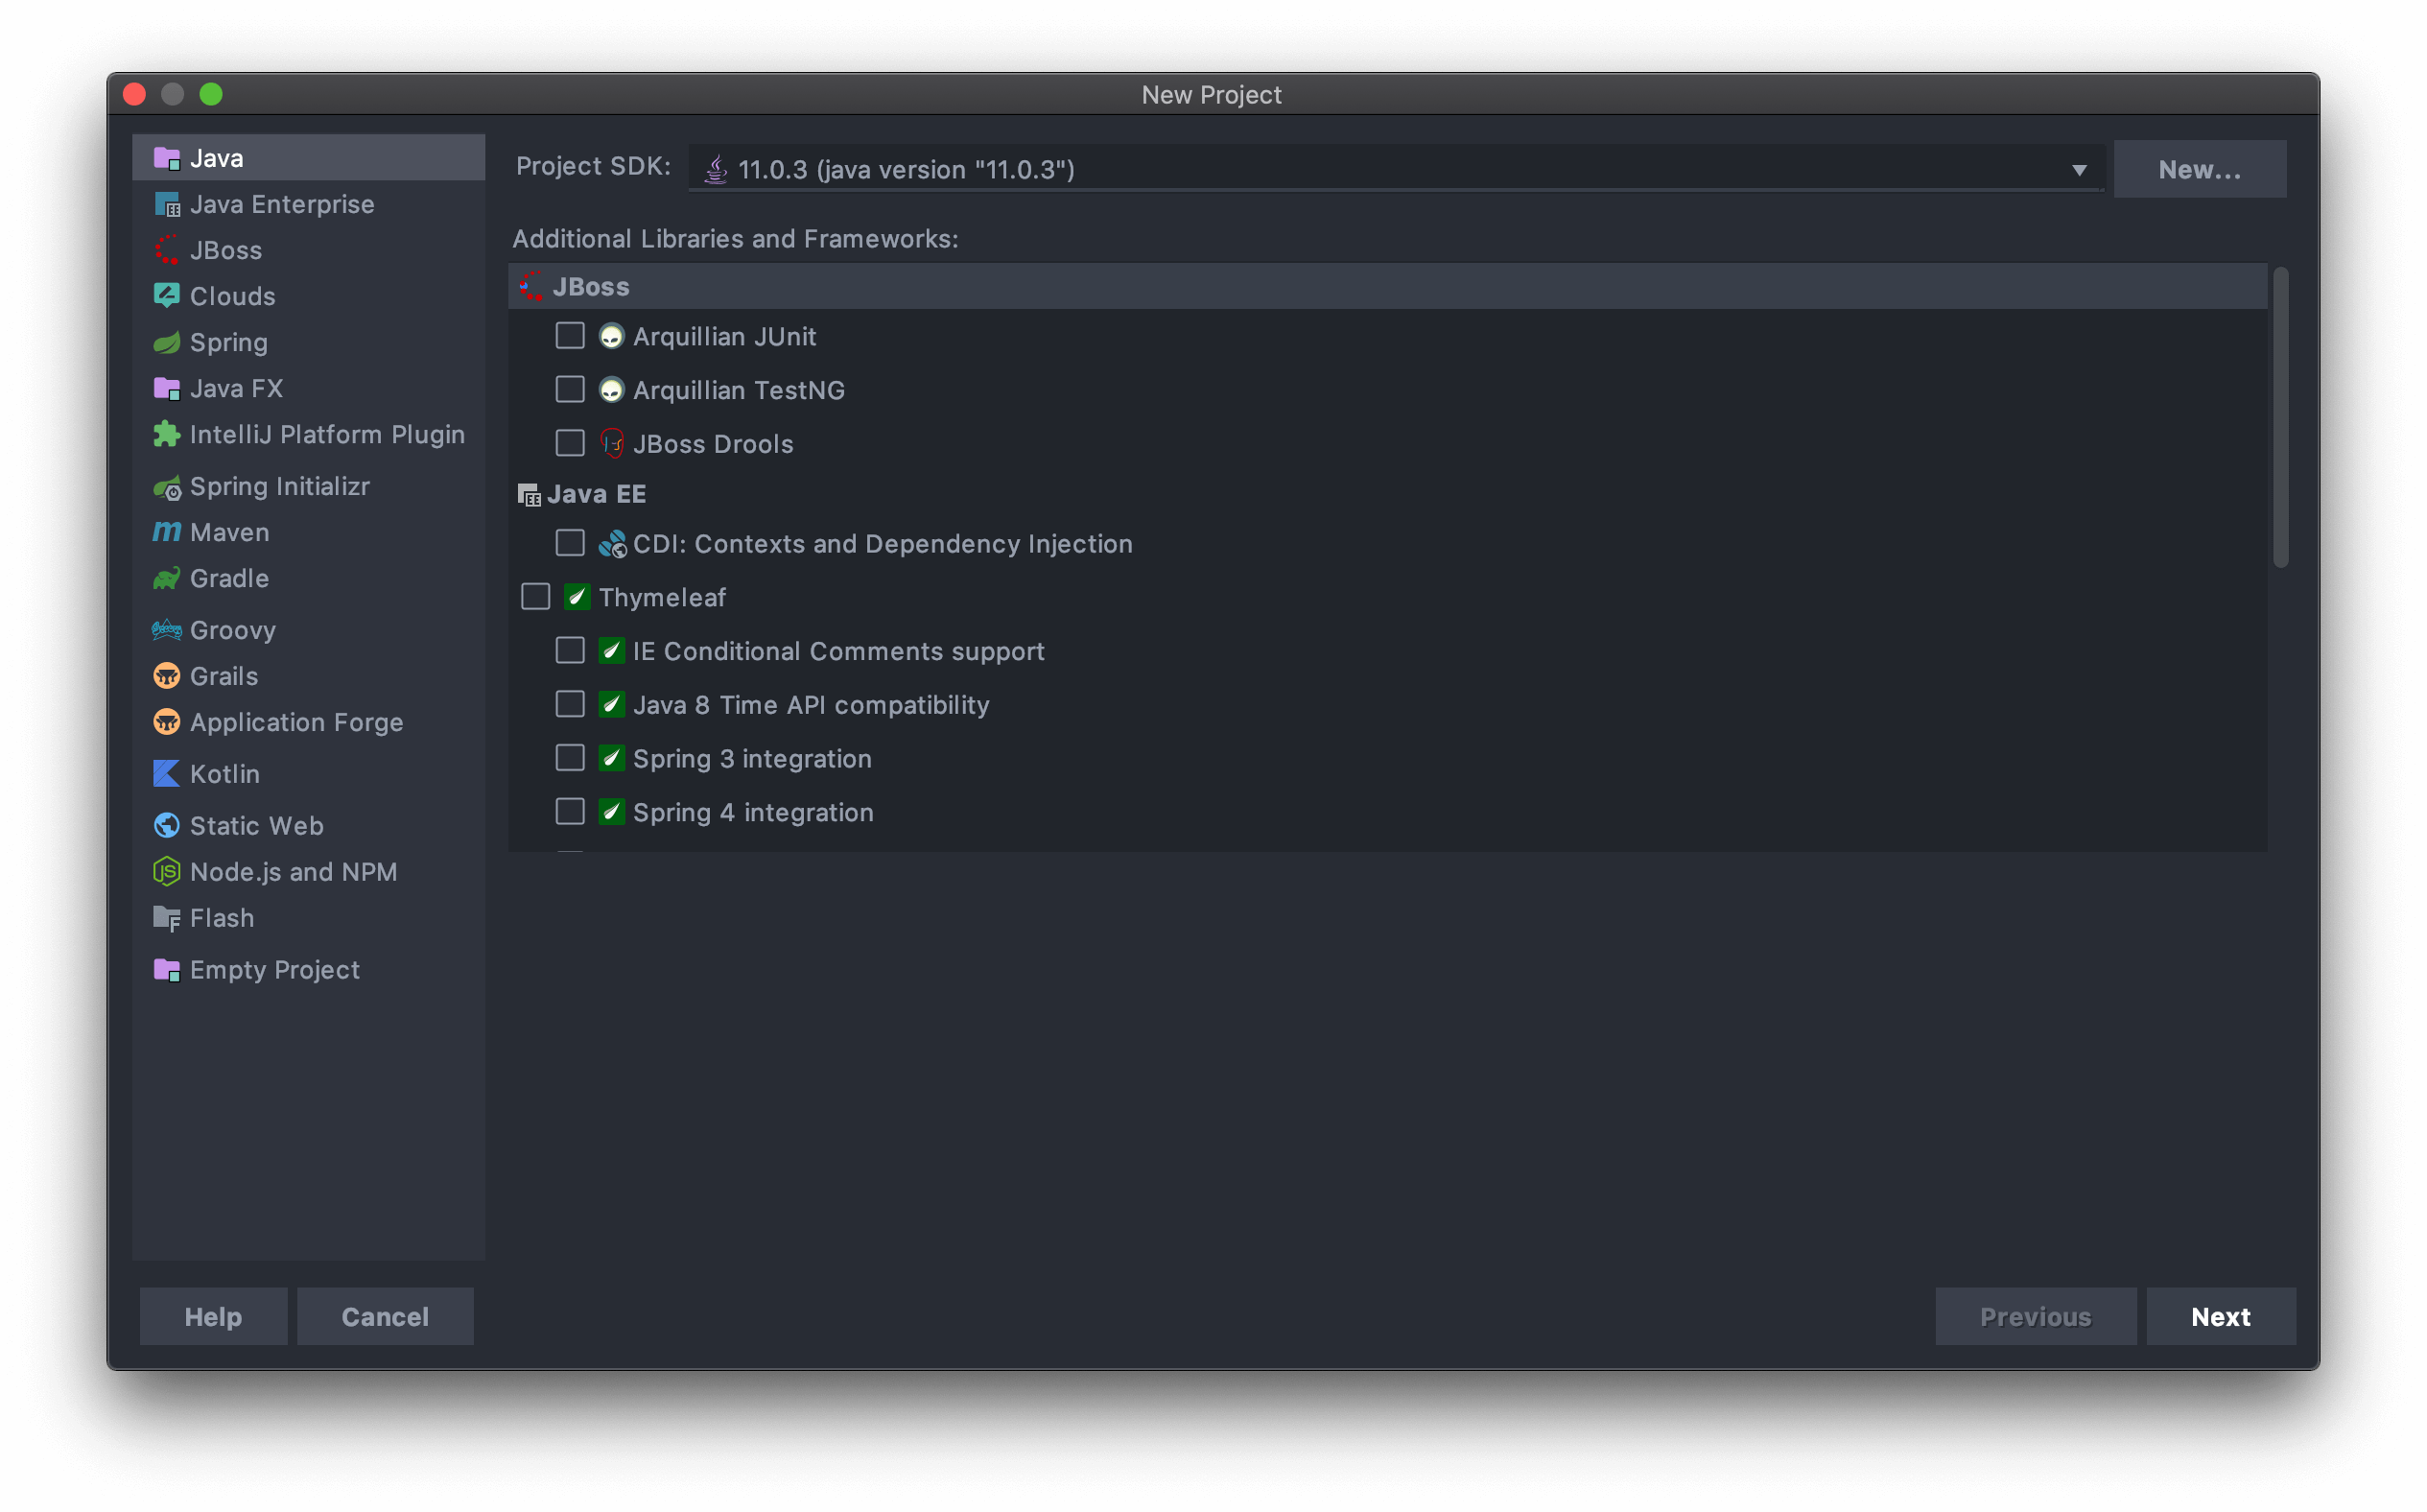Click the Static Web globe icon
Image resolution: width=2427 pixels, height=1512 pixels.
(166, 826)
